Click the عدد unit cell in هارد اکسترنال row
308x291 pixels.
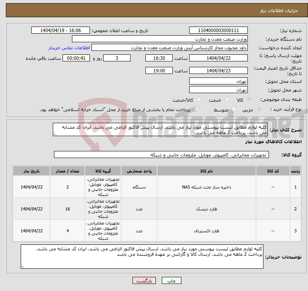[x=139, y=231]
